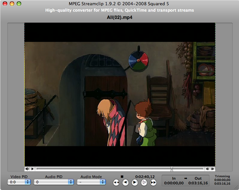Click on the playback scrubber track
The height and width of the screenshot is (190, 239).
point(120,169)
